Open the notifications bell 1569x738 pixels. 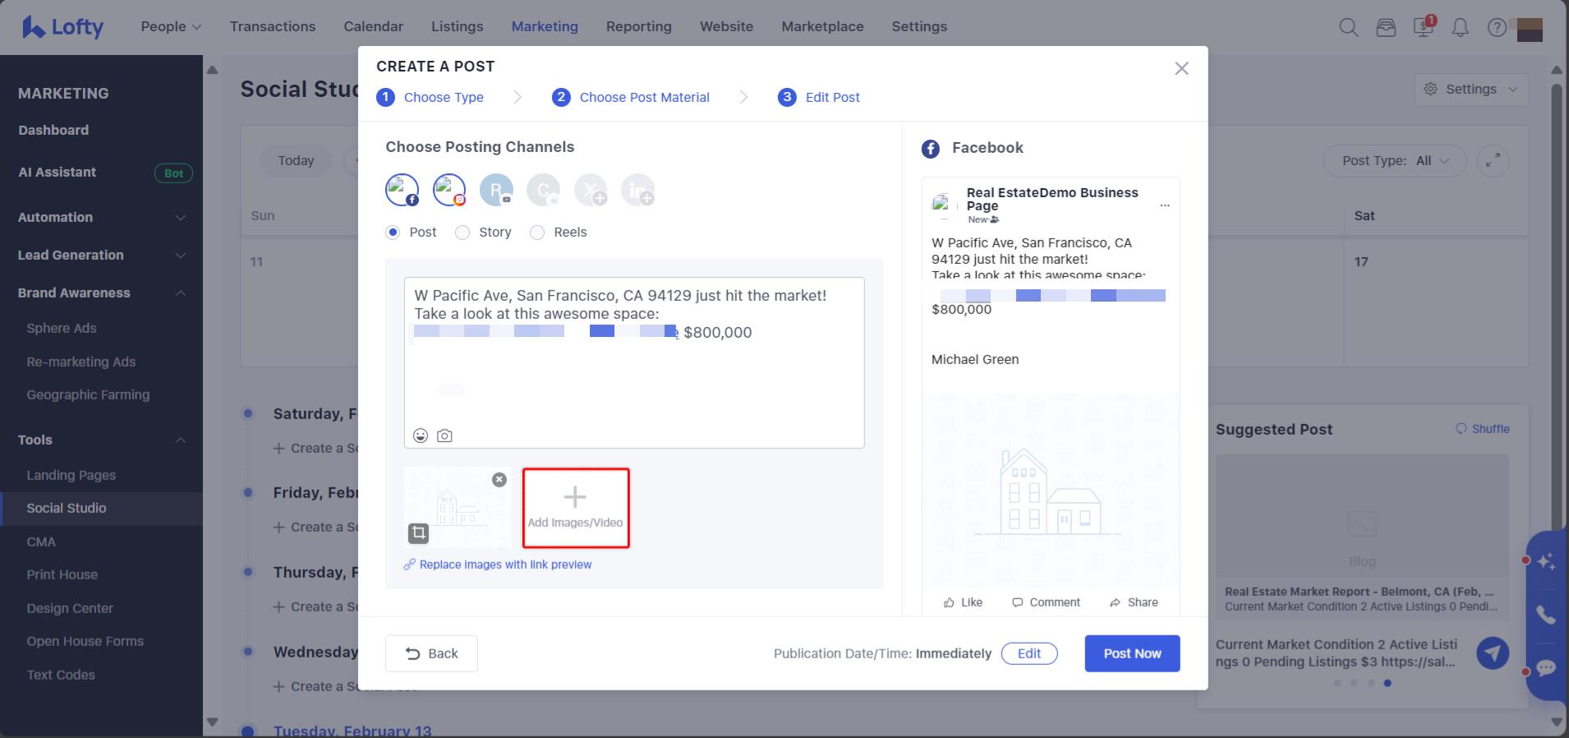(1460, 27)
